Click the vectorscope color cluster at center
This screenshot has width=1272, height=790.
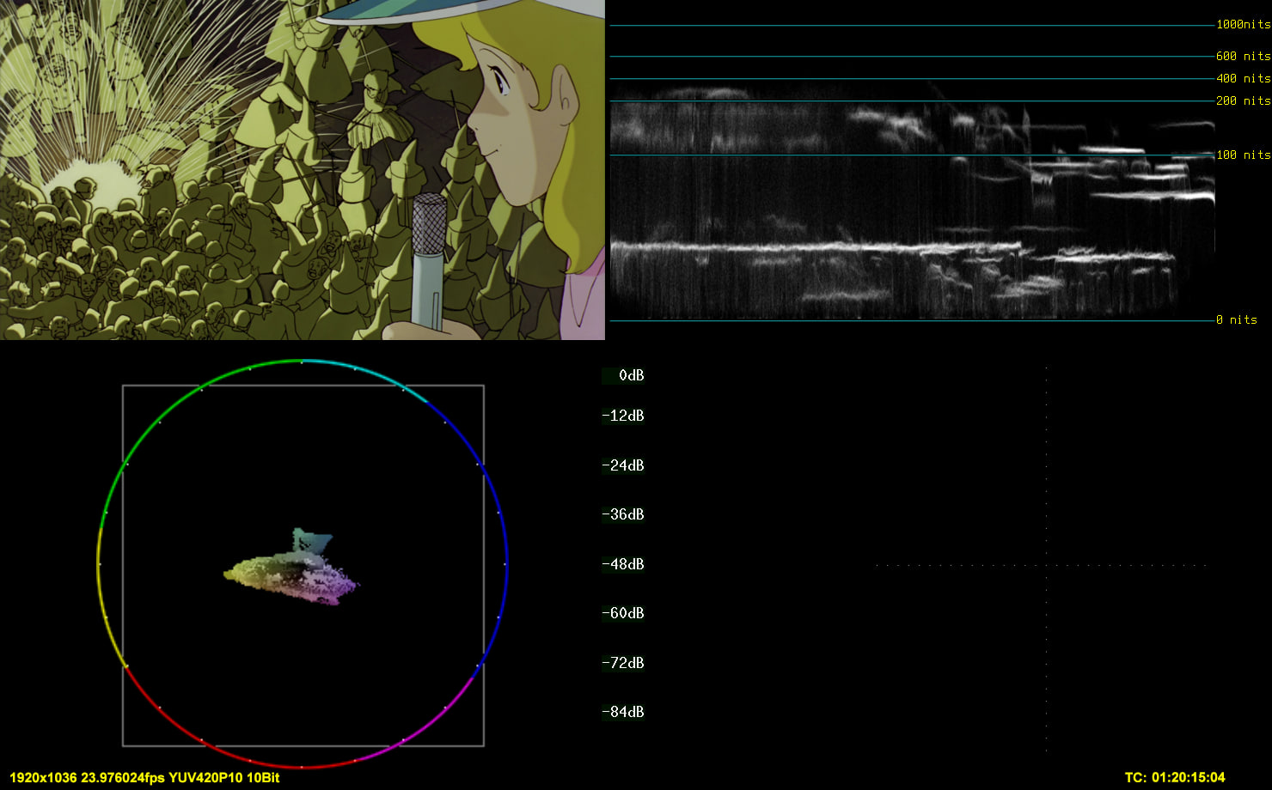pyautogui.click(x=292, y=568)
